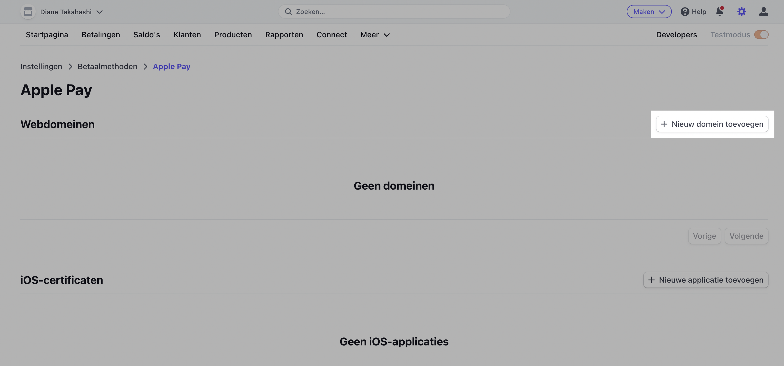Navigate to Connect tab

coord(332,35)
